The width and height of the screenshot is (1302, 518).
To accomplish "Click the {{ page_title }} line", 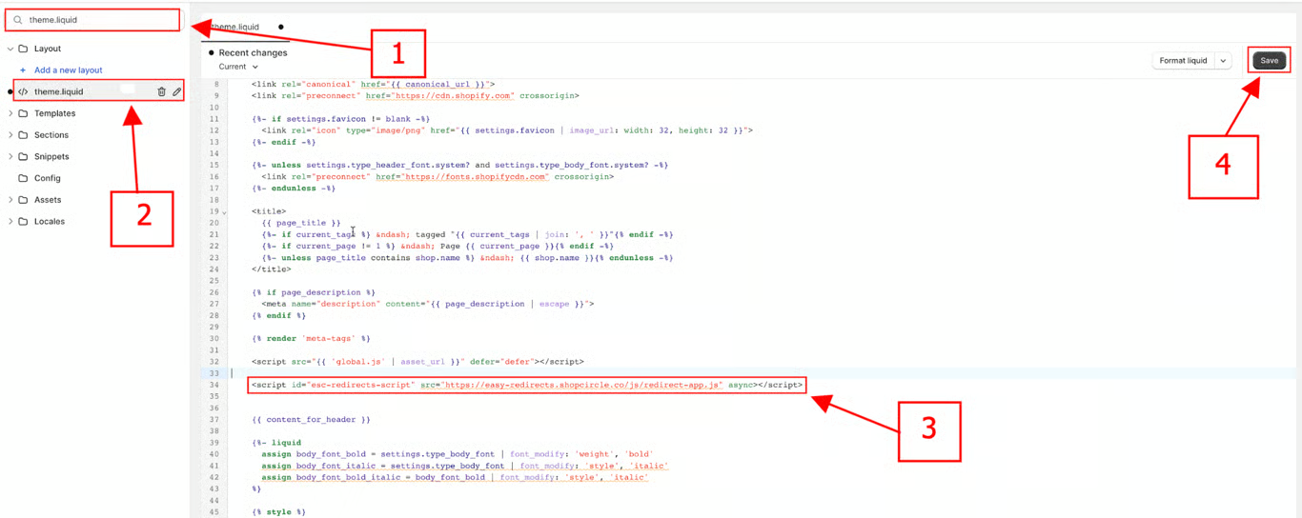I will click(300, 223).
